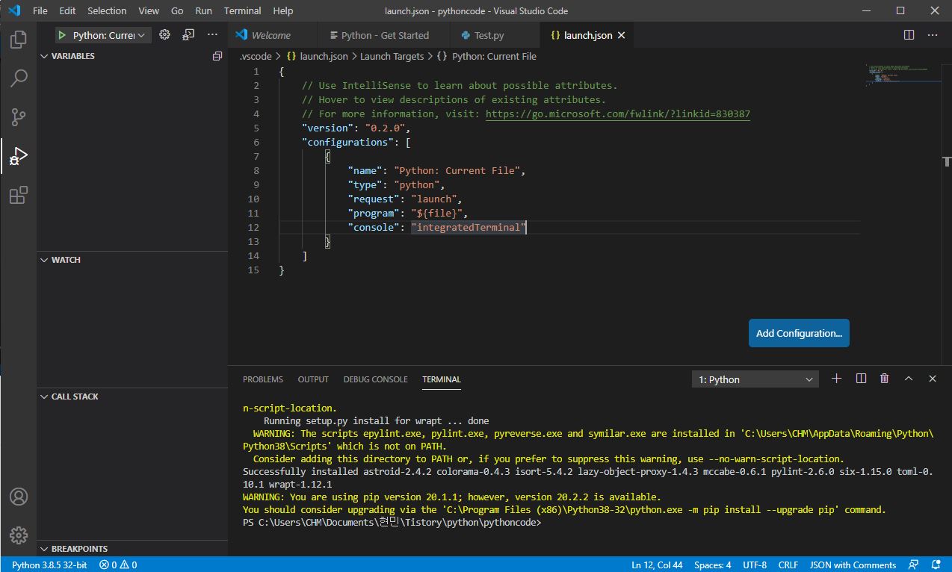The image size is (952, 572).
Task: Open the terminal selector '1: Python'
Action: 755,379
